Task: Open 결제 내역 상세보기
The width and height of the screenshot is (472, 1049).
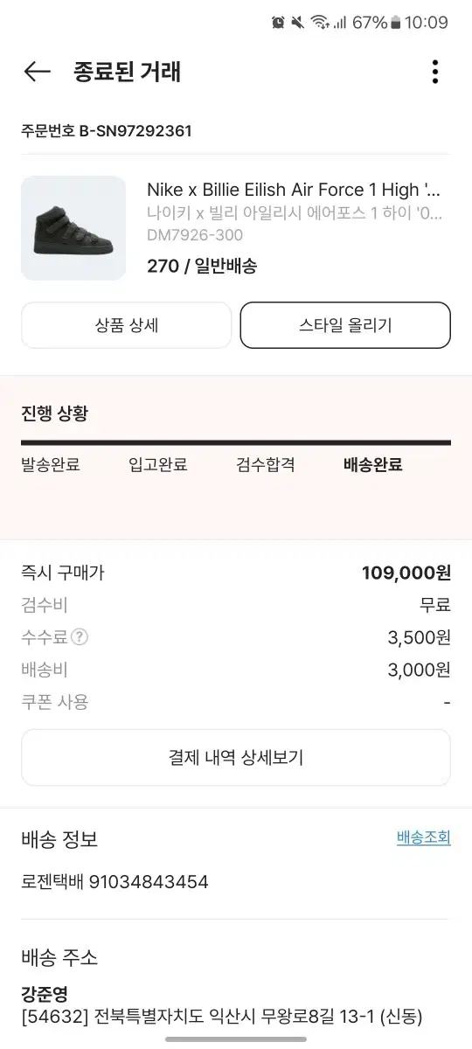Action: tap(236, 757)
